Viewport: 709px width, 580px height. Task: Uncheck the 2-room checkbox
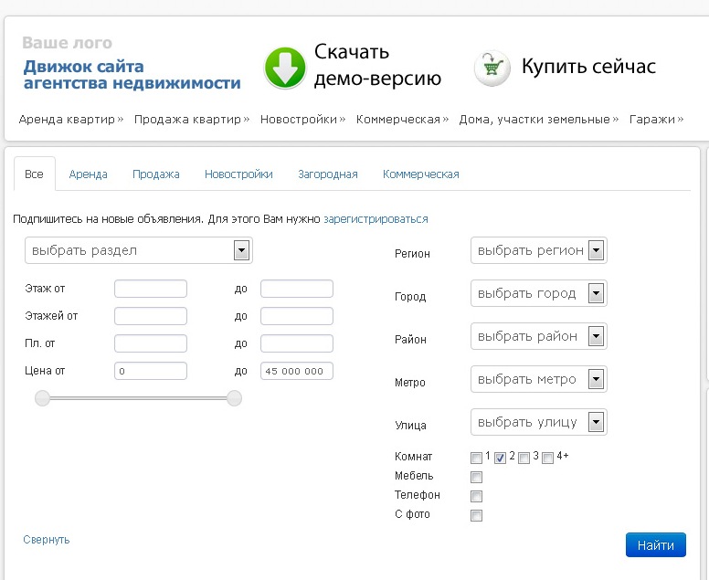click(500, 458)
